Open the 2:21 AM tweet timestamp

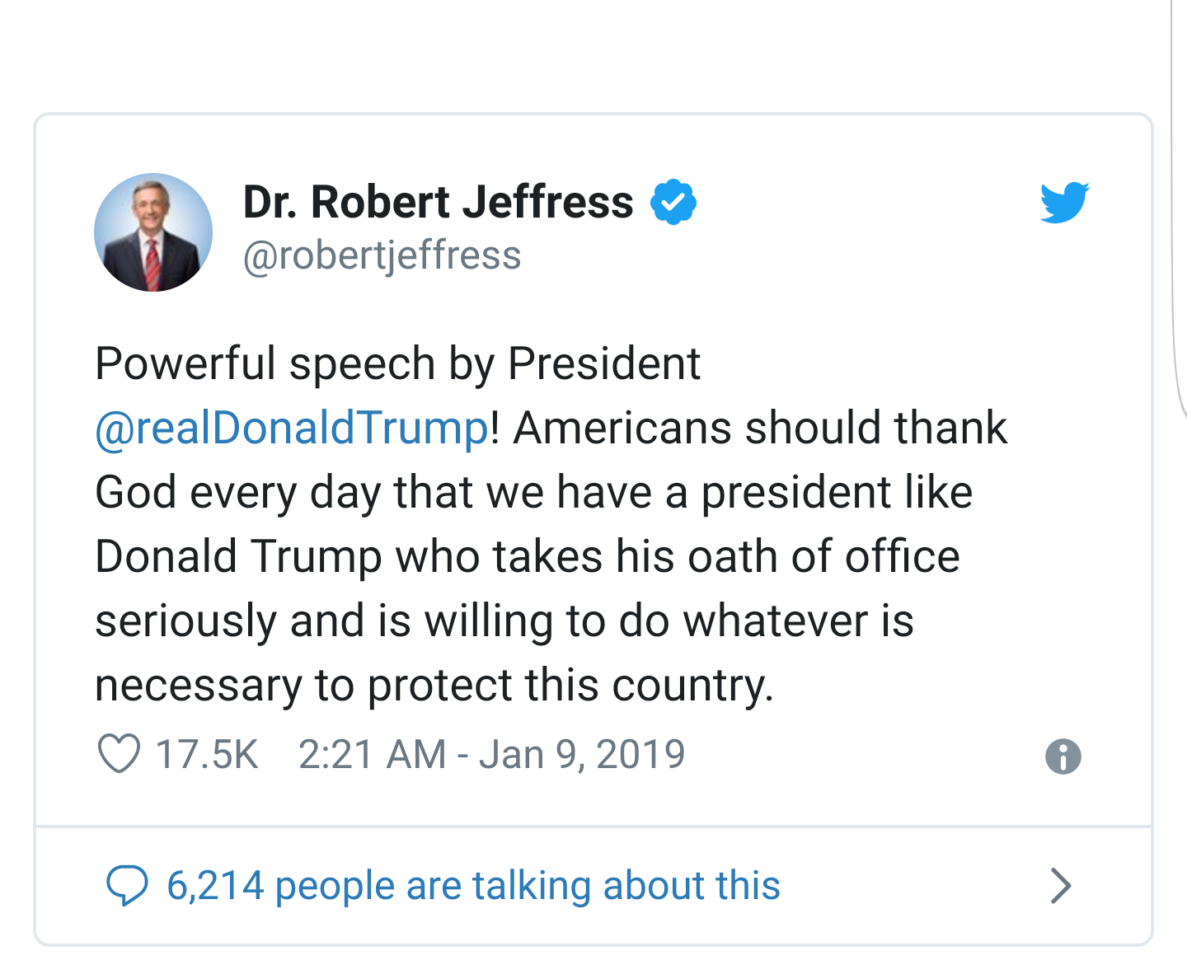pos(372,754)
